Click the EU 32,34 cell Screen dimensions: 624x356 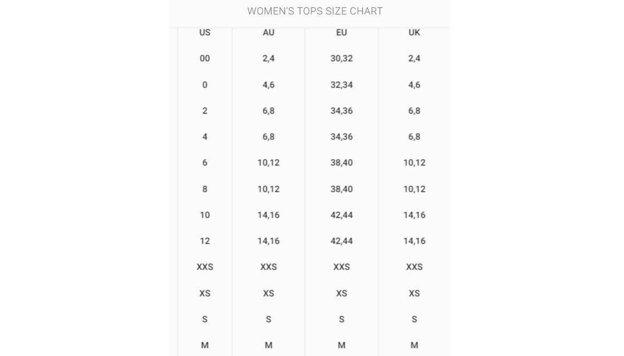pos(341,85)
